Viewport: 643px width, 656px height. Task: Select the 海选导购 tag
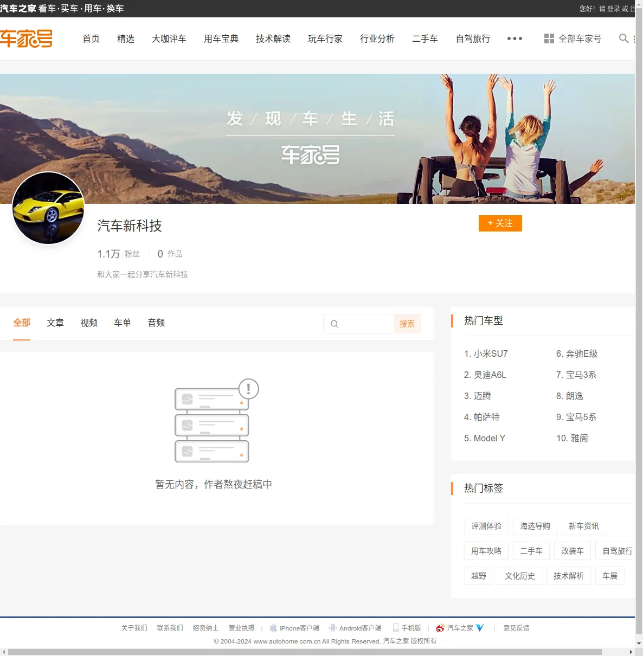coord(535,526)
